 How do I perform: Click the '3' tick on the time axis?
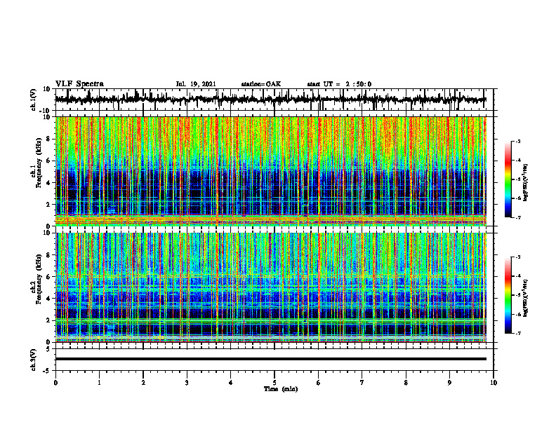187,383
